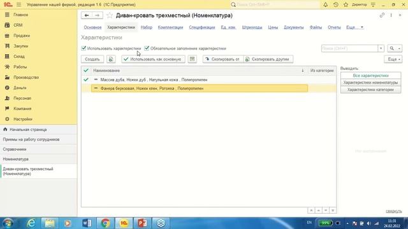The height and width of the screenshot is (229, 408).
Task: Select Все характеристики filter
Action: 370,76
